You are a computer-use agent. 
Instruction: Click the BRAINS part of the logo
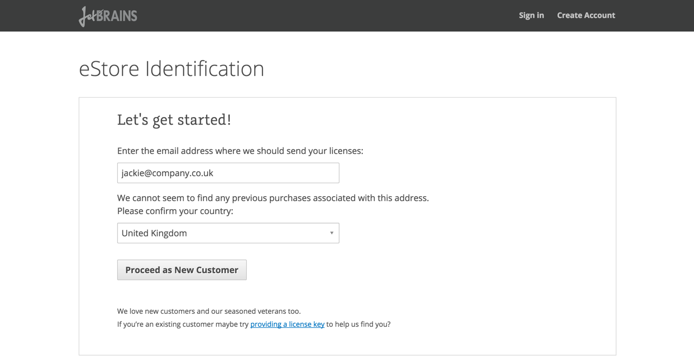(120, 16)
